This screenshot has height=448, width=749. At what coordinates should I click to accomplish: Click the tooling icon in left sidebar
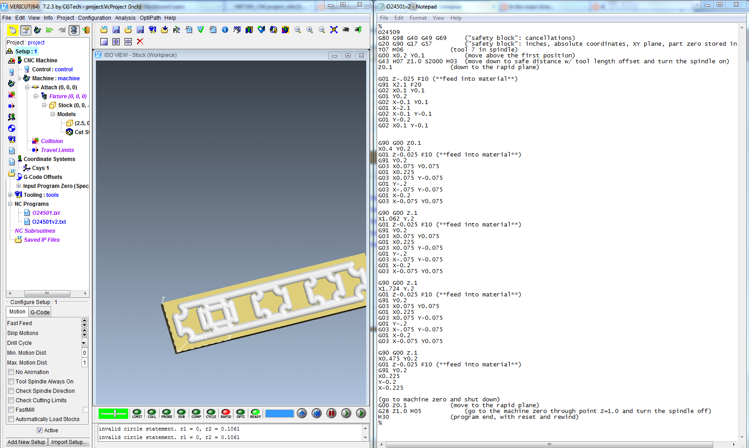coord(12,139)
